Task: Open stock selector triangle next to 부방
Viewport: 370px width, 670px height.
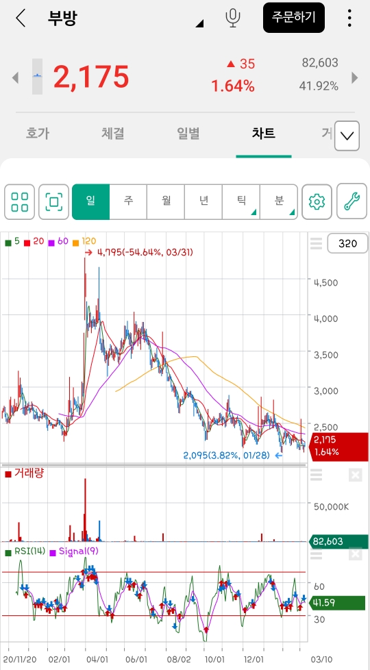Action: [199, 24]
